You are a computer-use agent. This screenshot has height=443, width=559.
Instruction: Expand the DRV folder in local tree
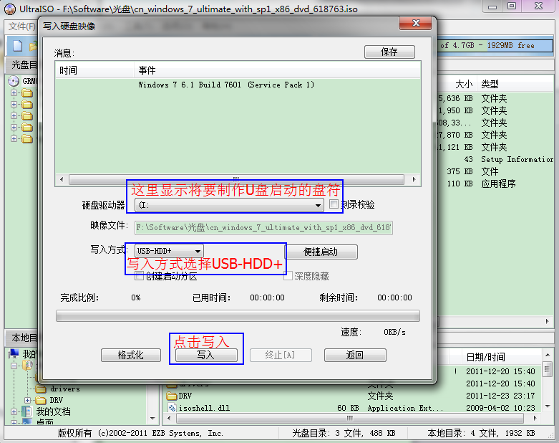(27, 400)
